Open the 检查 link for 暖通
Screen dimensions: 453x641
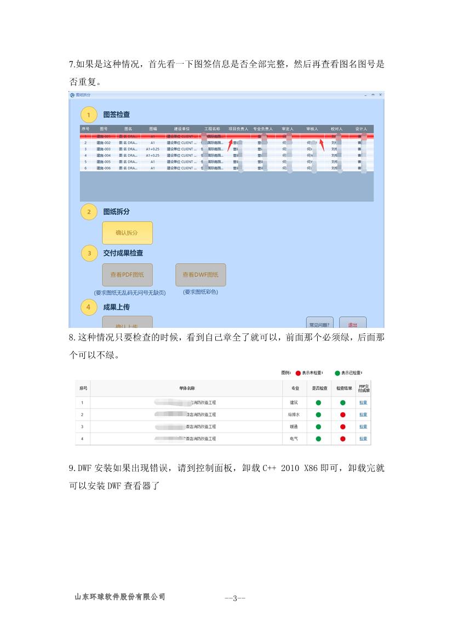pyautogui.click(x=363, y=427)
